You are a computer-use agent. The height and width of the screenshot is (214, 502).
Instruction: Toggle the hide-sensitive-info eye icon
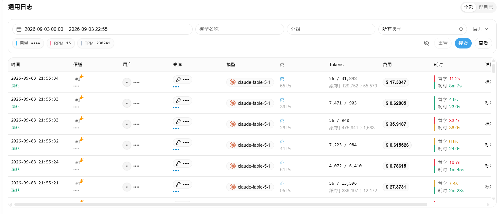(x=426, y=43)
